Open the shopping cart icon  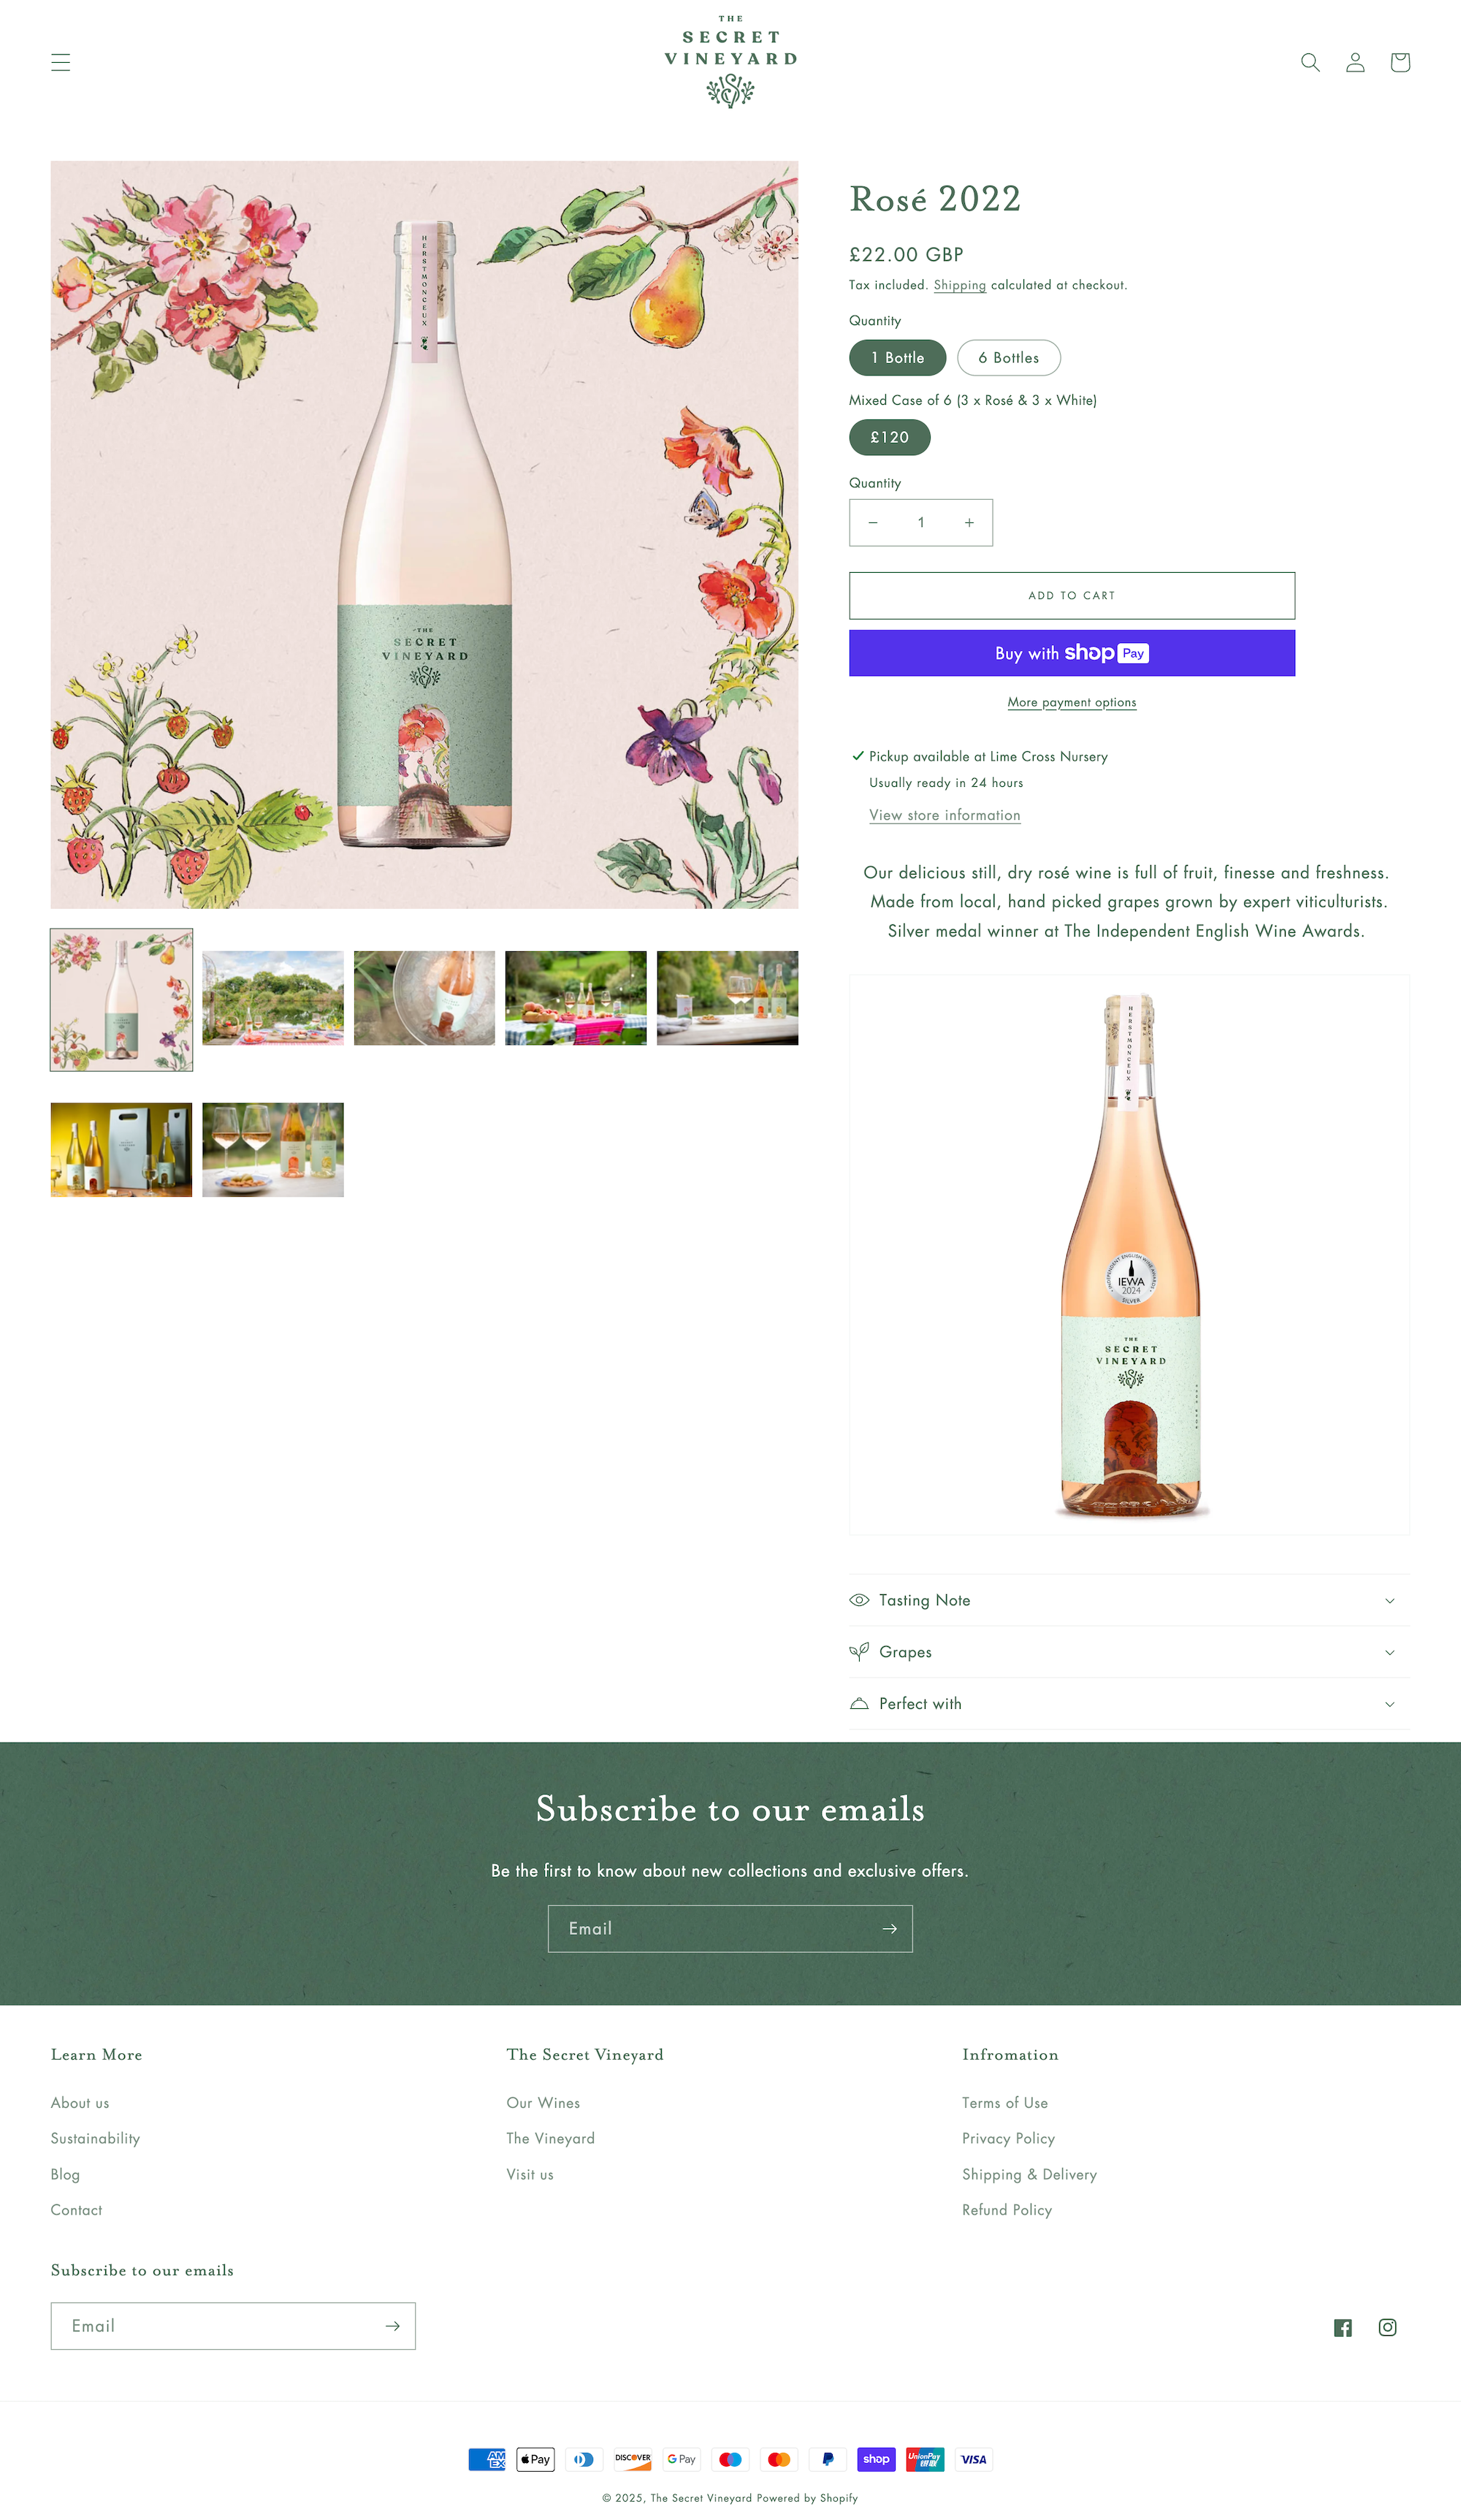(x=1400, y=62)
